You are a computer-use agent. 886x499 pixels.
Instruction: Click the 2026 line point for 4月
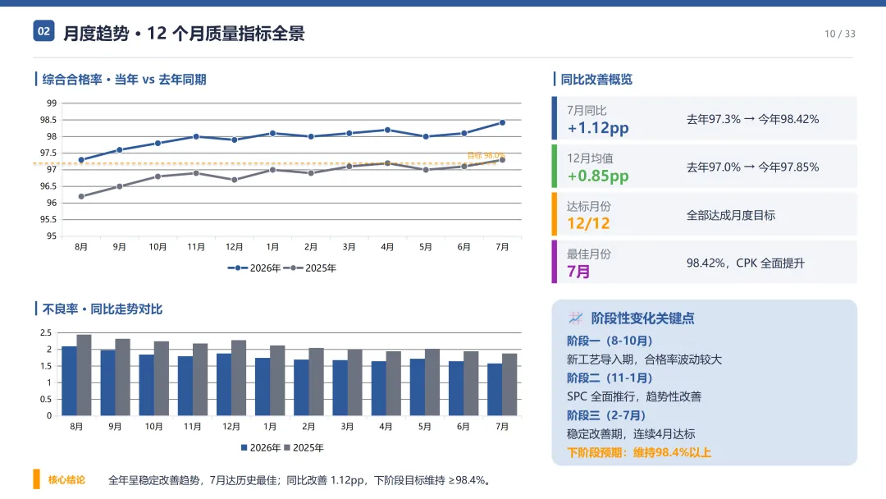click(387, 130)
